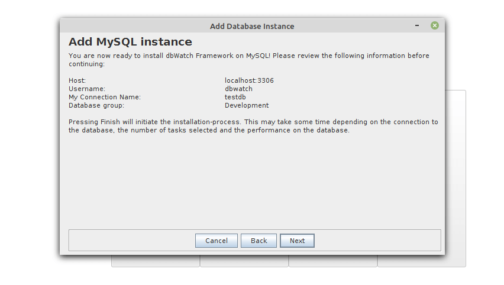This screenshot has height=285, width=504.
Task: Click the My Connection Name label
Action: pyautogui.click(x=105, y=97)
